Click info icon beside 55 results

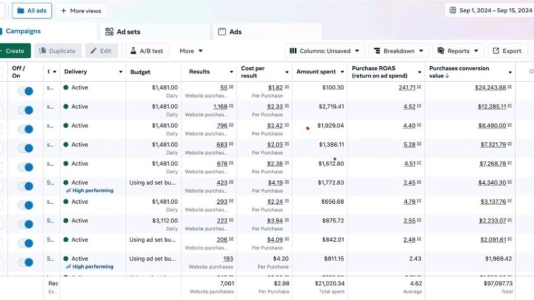(231, 87)
